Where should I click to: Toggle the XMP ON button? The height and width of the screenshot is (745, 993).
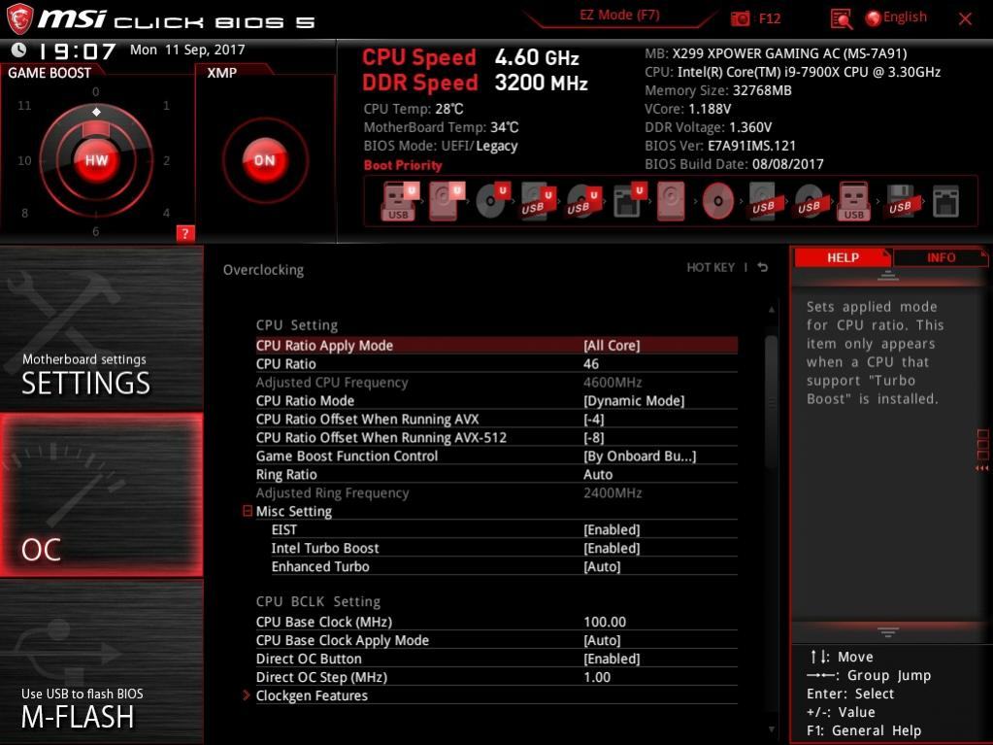tap(265, 160)
